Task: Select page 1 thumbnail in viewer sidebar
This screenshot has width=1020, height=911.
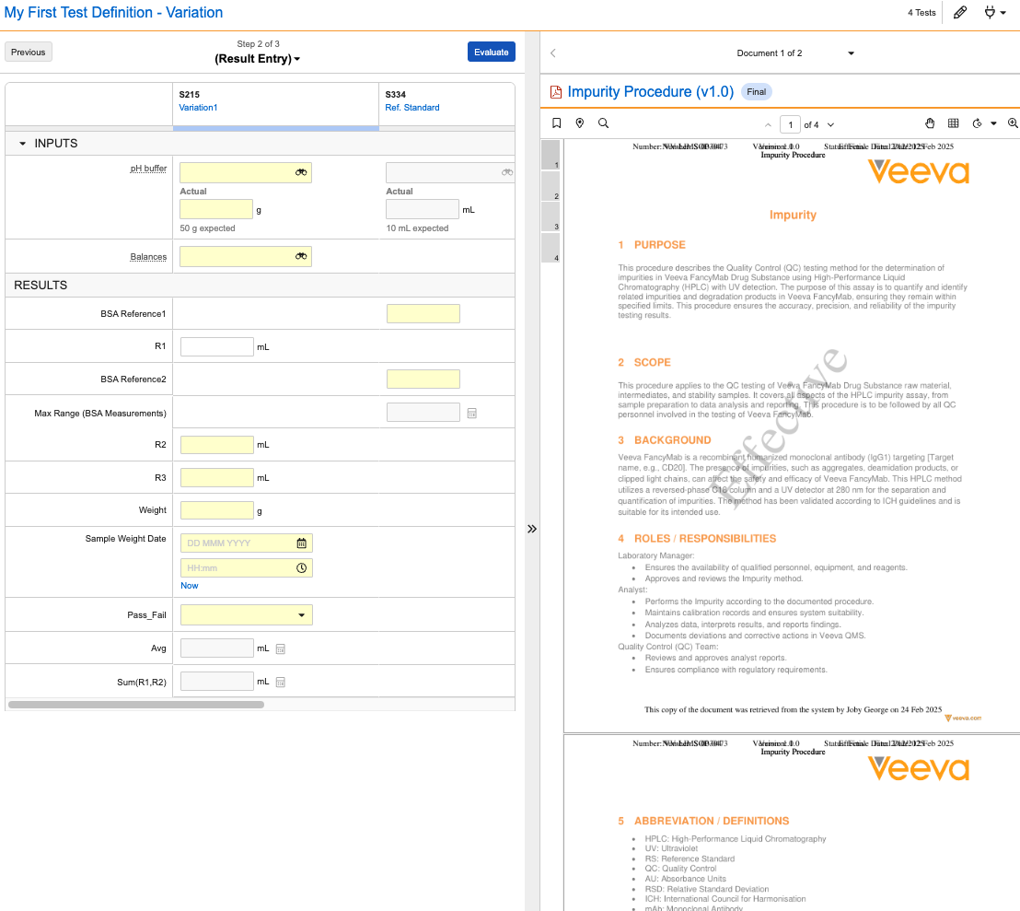Action: (x=551, y=155)
